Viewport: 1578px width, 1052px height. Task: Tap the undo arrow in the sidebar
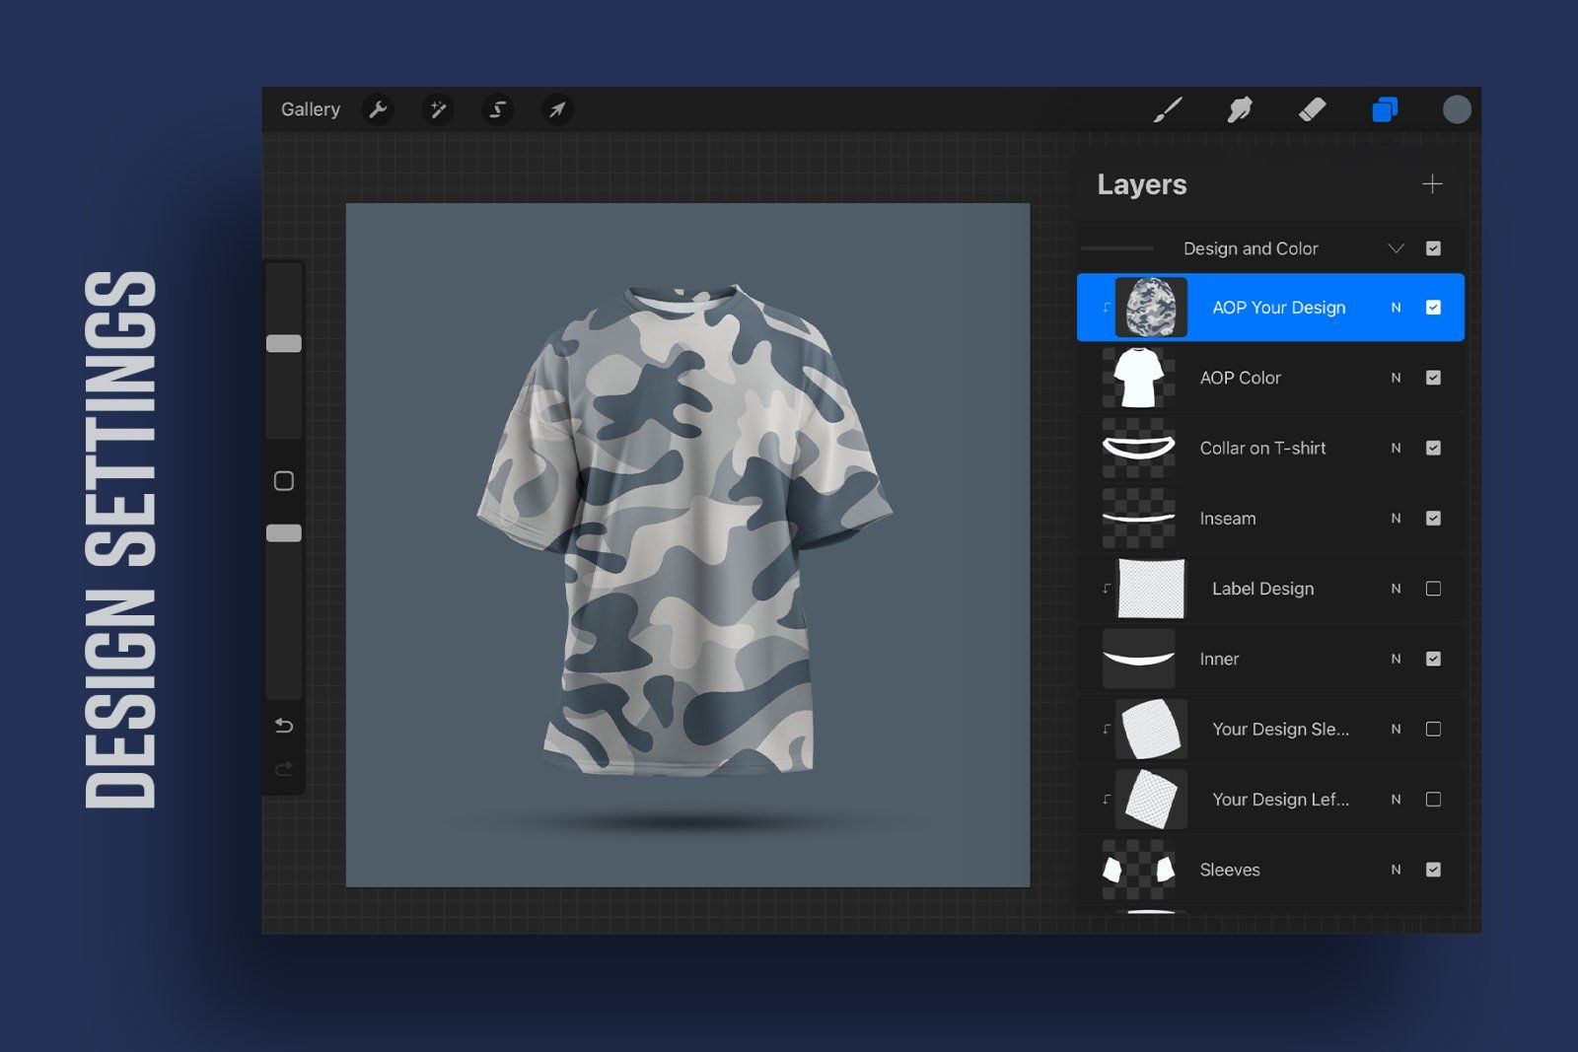[x=284, y=725]
